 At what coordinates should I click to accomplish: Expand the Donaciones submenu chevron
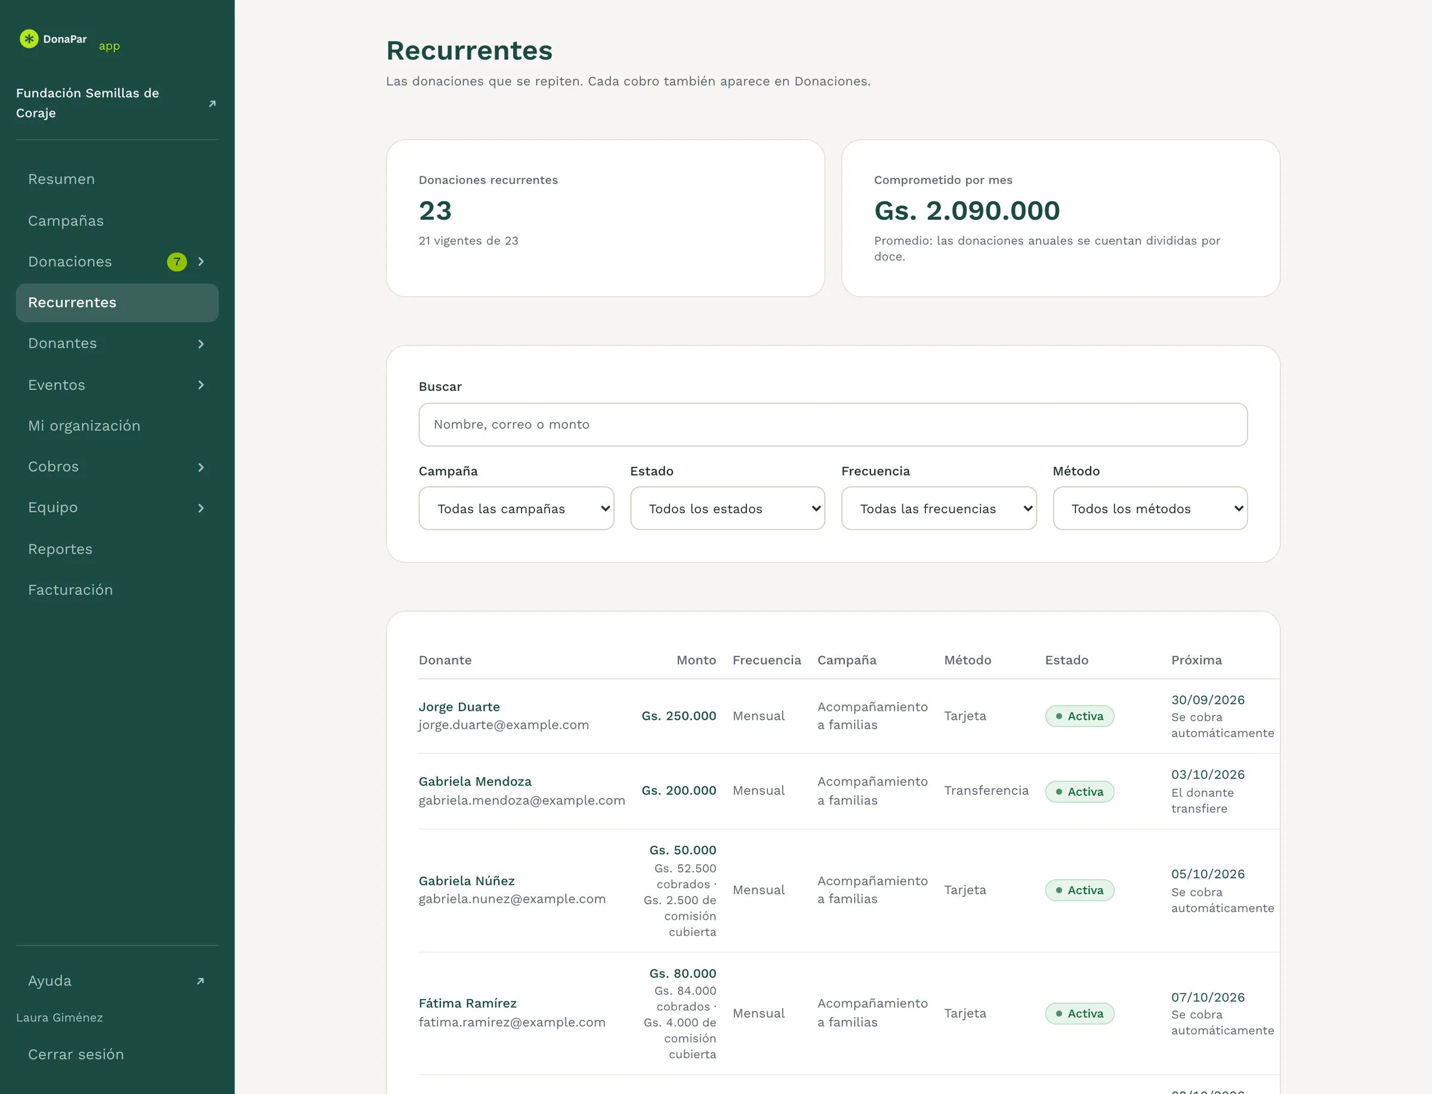click(201, 262)
